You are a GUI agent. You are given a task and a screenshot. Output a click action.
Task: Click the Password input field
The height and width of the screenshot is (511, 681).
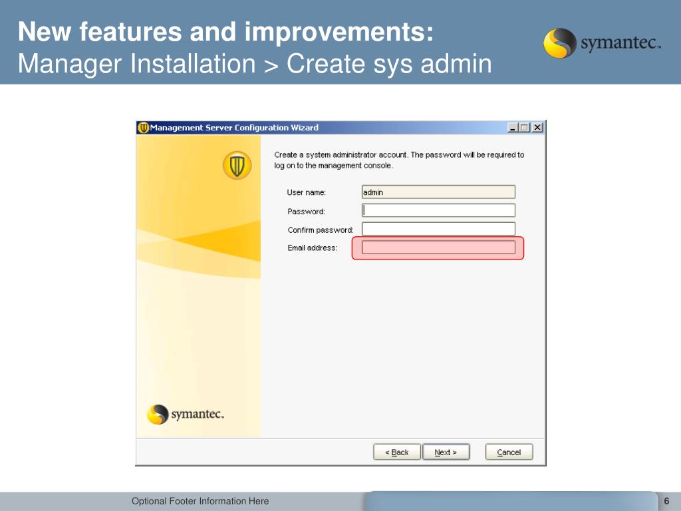coord(439,211)
